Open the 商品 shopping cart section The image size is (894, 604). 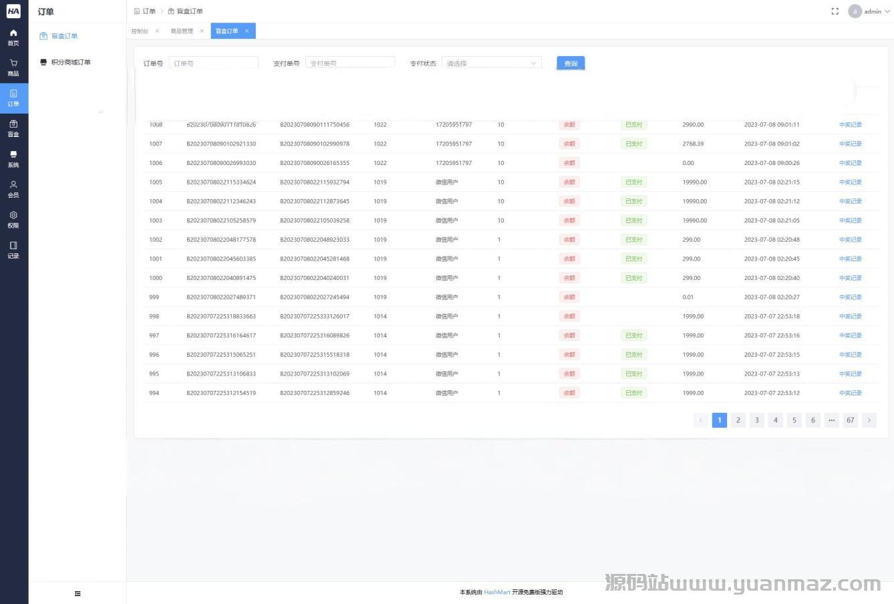tap(13, 67)
